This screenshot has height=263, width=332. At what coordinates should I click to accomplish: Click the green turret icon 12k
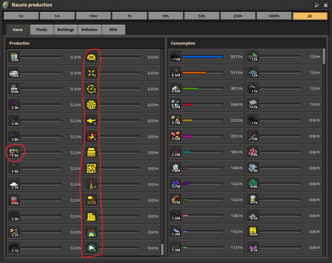pos(253,57)
